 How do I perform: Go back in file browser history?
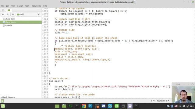pos(3,14)
